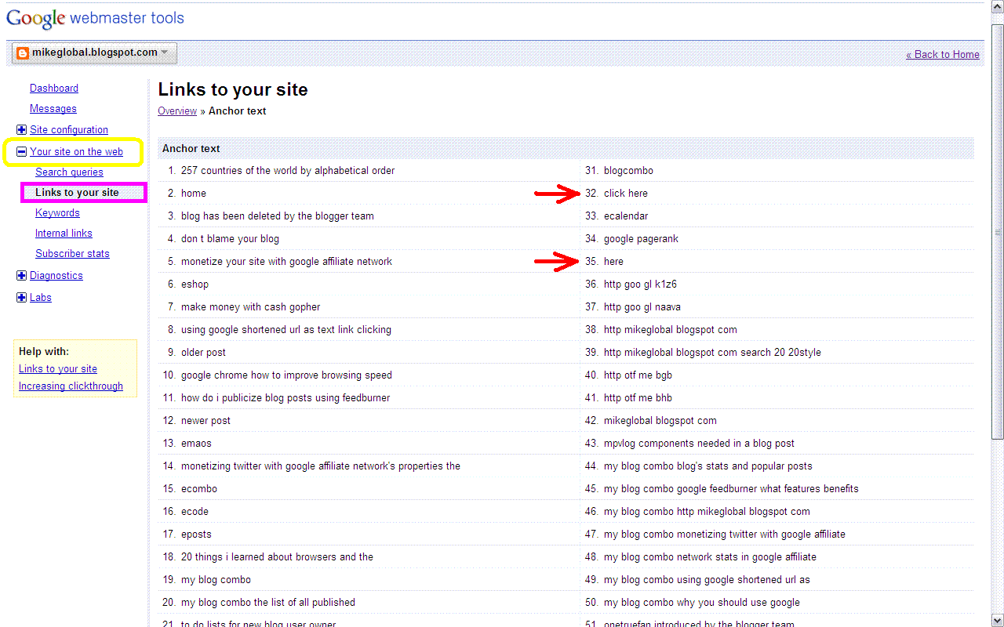Open the Labs link
Image resolution: width=1004 pixels, height=627 pixels.
41,298
